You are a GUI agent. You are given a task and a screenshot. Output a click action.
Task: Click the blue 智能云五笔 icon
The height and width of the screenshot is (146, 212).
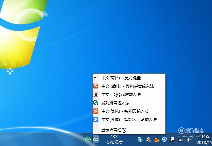[x=96, y=119]
